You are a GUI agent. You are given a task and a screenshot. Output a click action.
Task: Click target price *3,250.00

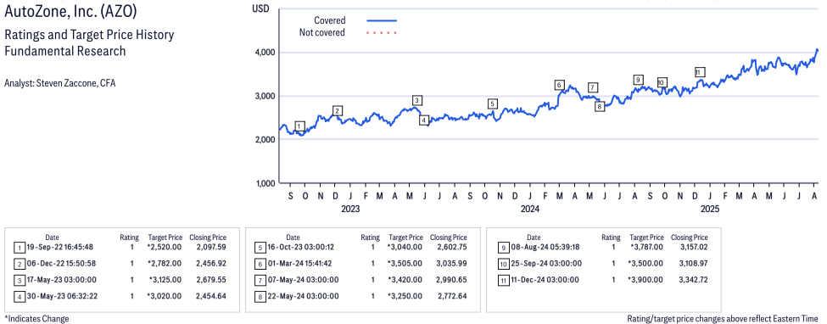tap(405, 296)
